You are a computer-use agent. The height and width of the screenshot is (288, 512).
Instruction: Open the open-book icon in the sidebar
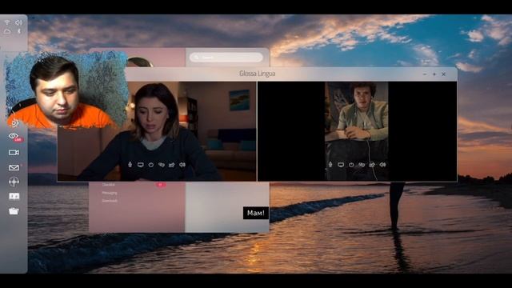click(x=14, y=196)
